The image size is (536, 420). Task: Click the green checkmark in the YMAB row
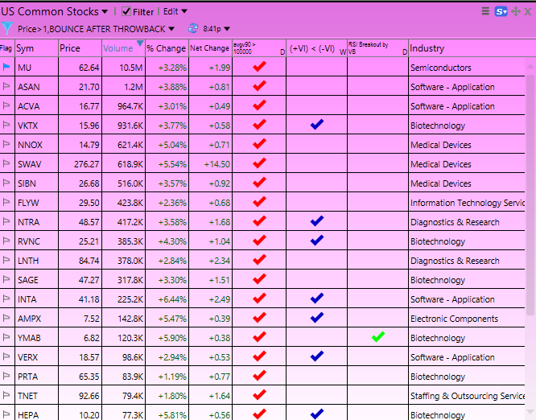click(378, 336)
